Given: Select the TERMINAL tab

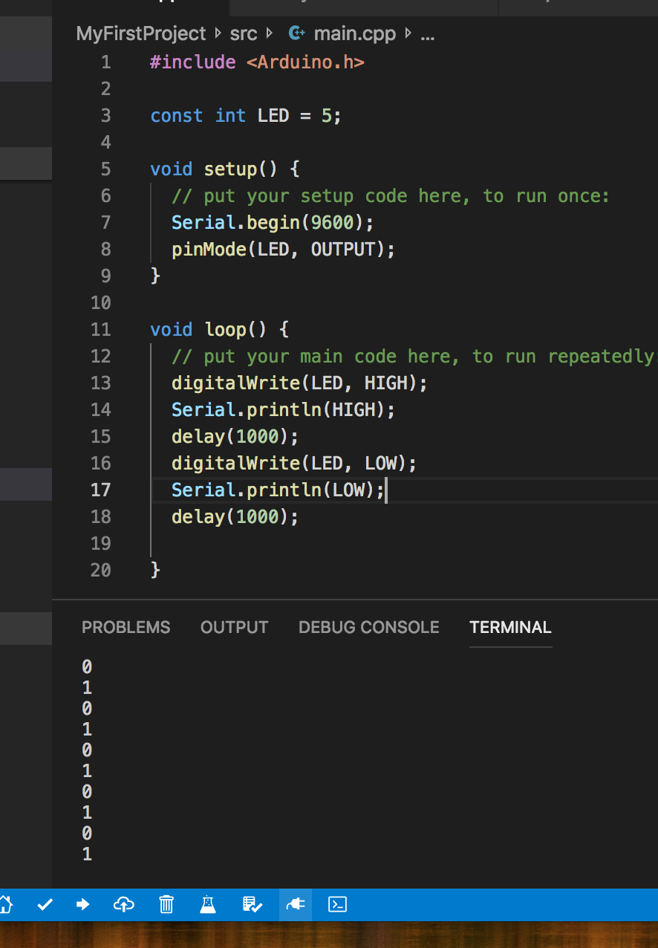Looking at the screenshot, I should click(510, 627).
